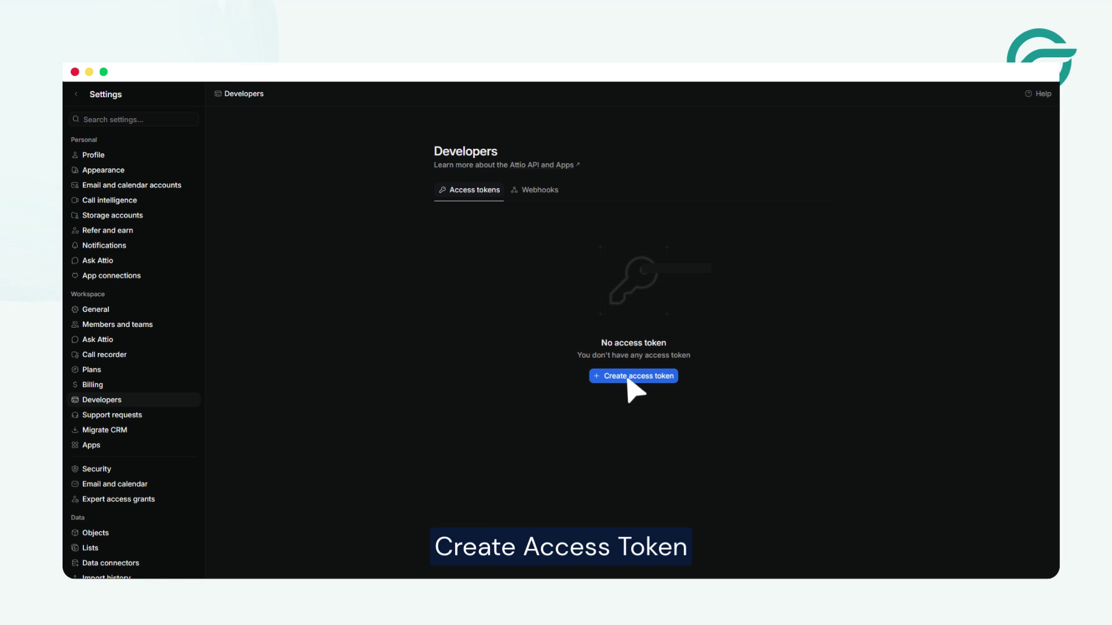Image resolution: width=1112 pixels, height=625 pixels.
Task: Click the Apps grid icon
Action: point(75,445)
